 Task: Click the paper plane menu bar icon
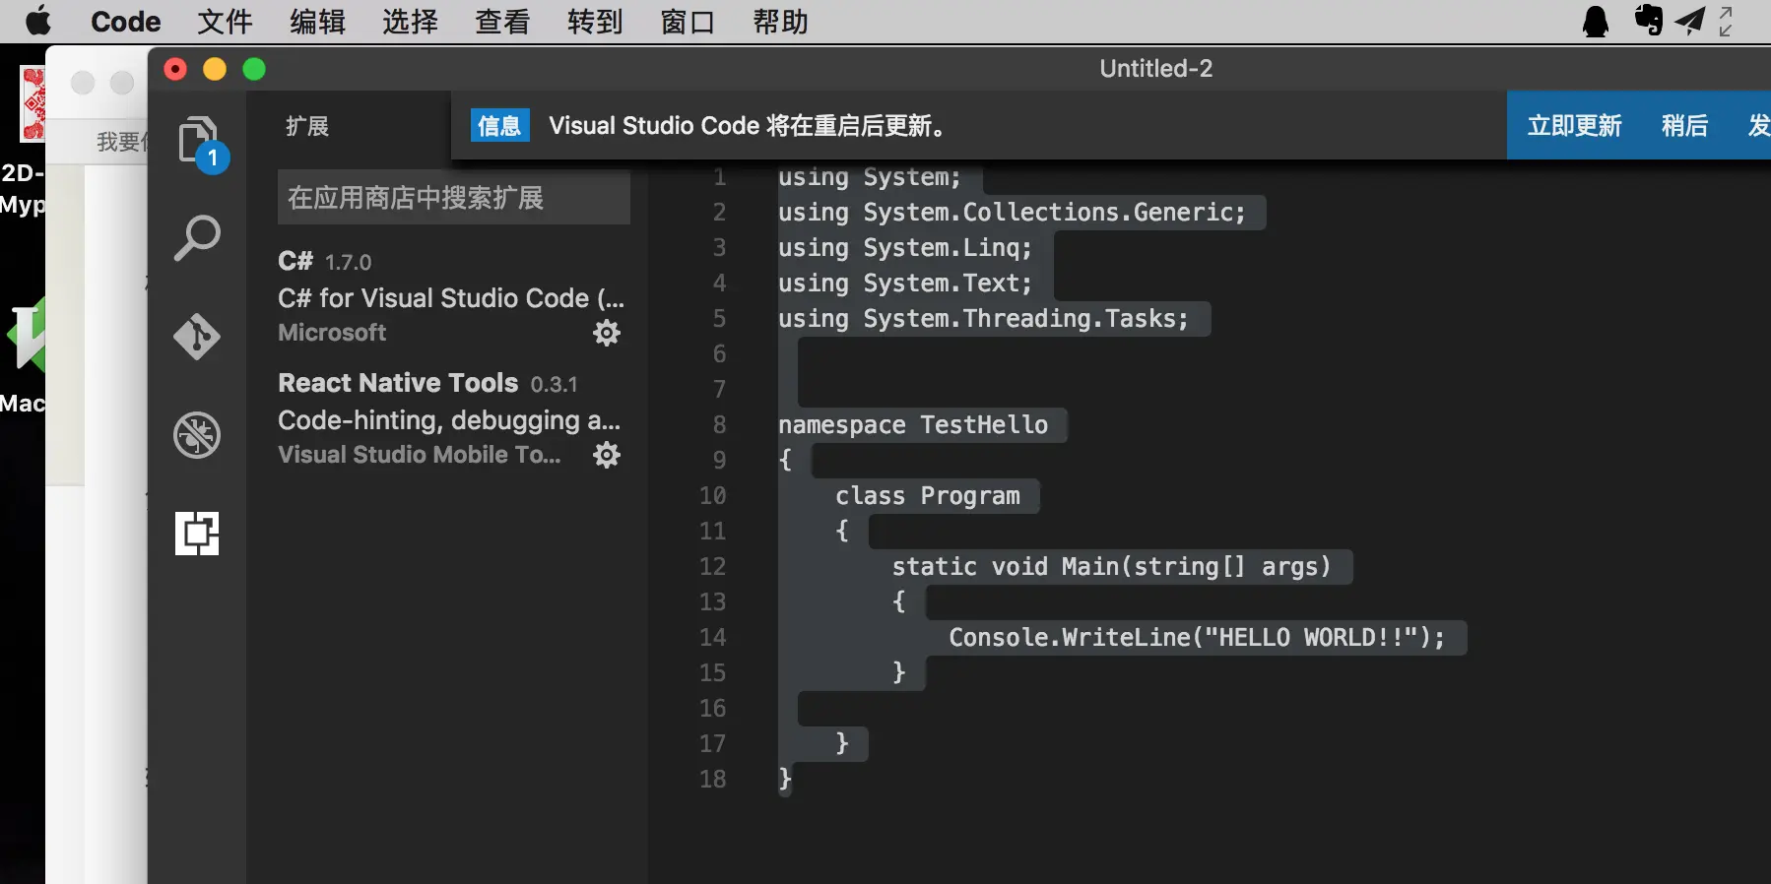coord(1690,21)
